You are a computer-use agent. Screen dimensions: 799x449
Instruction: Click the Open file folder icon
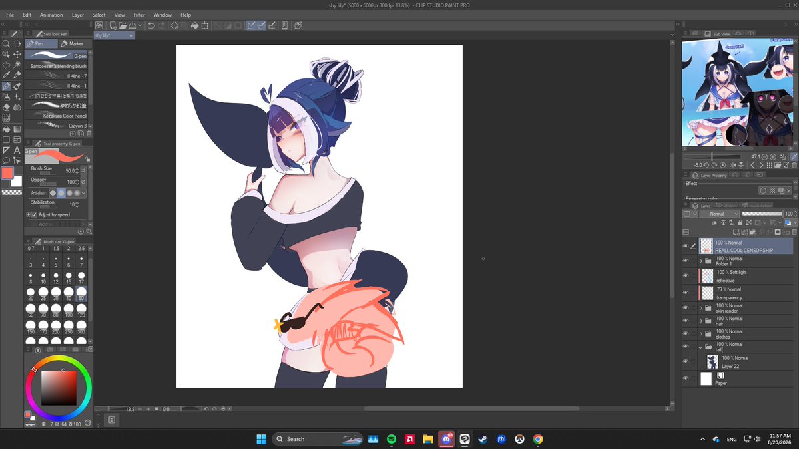(123, 25)
